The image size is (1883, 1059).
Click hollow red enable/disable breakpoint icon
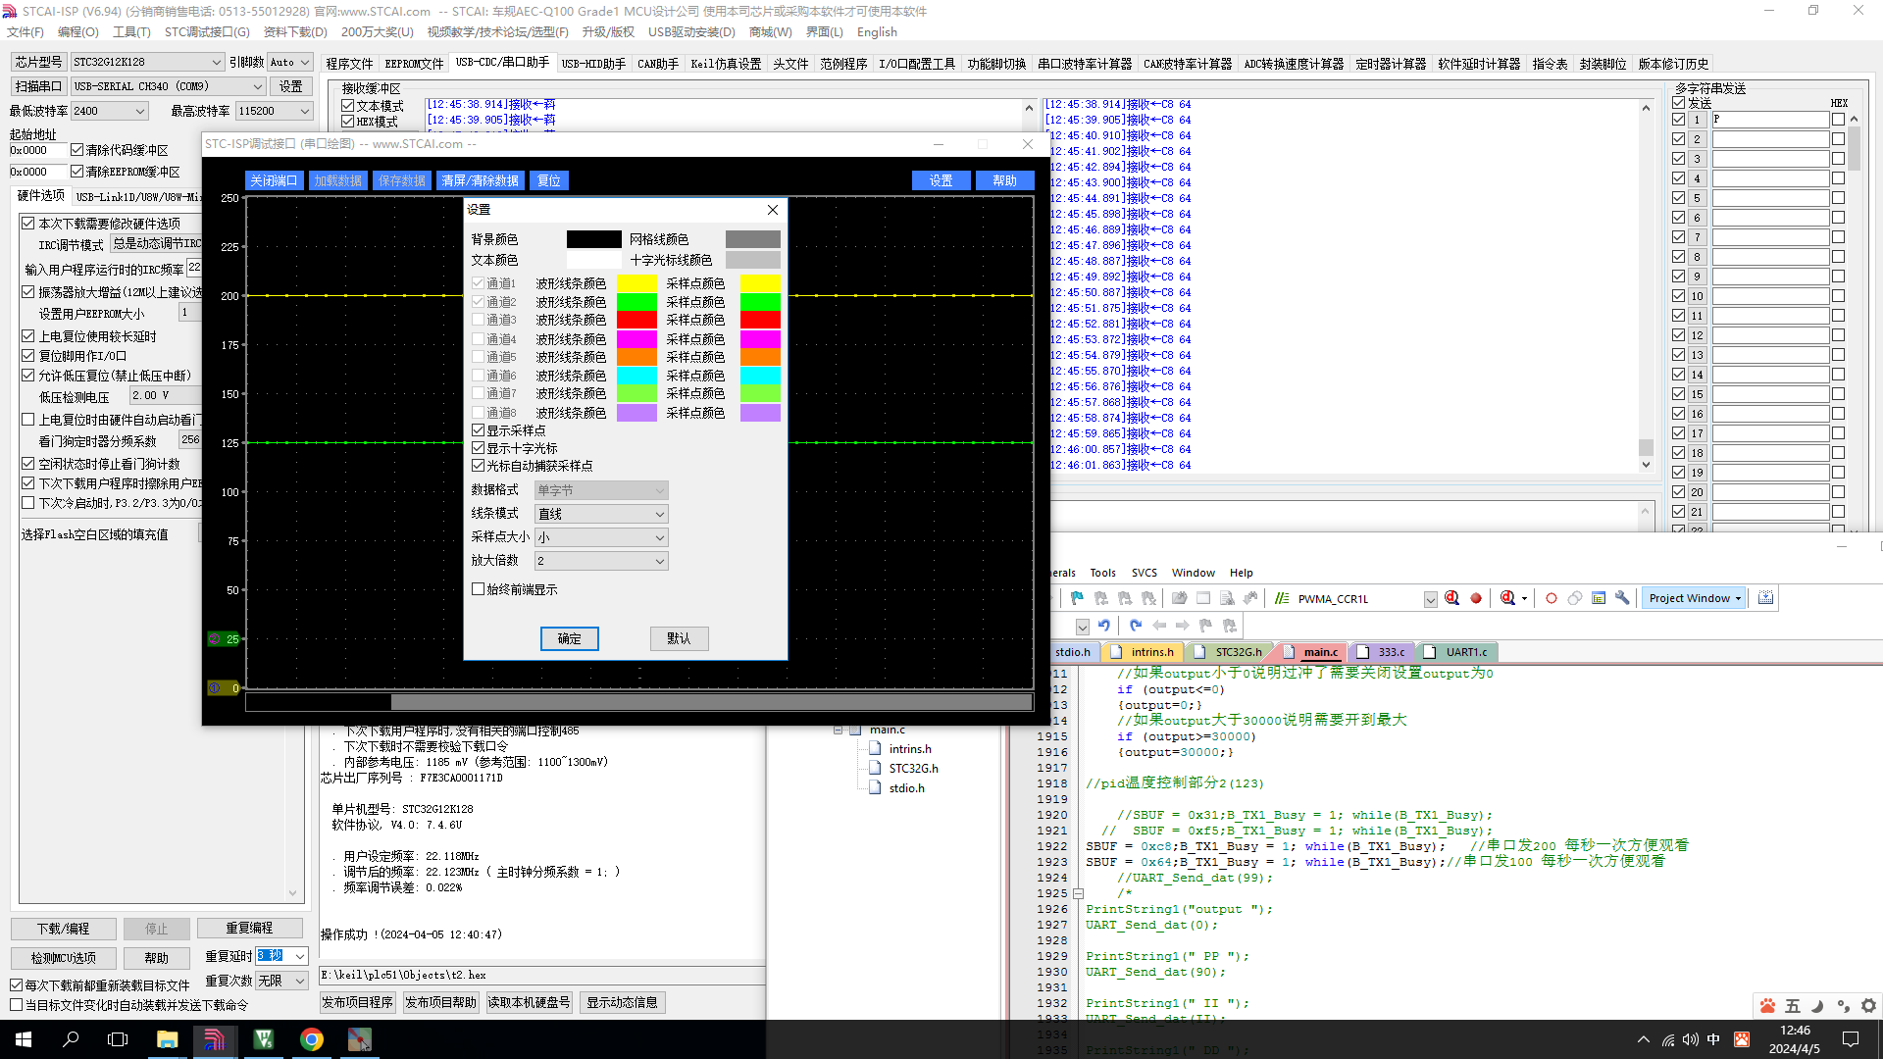pos(1552,598)
